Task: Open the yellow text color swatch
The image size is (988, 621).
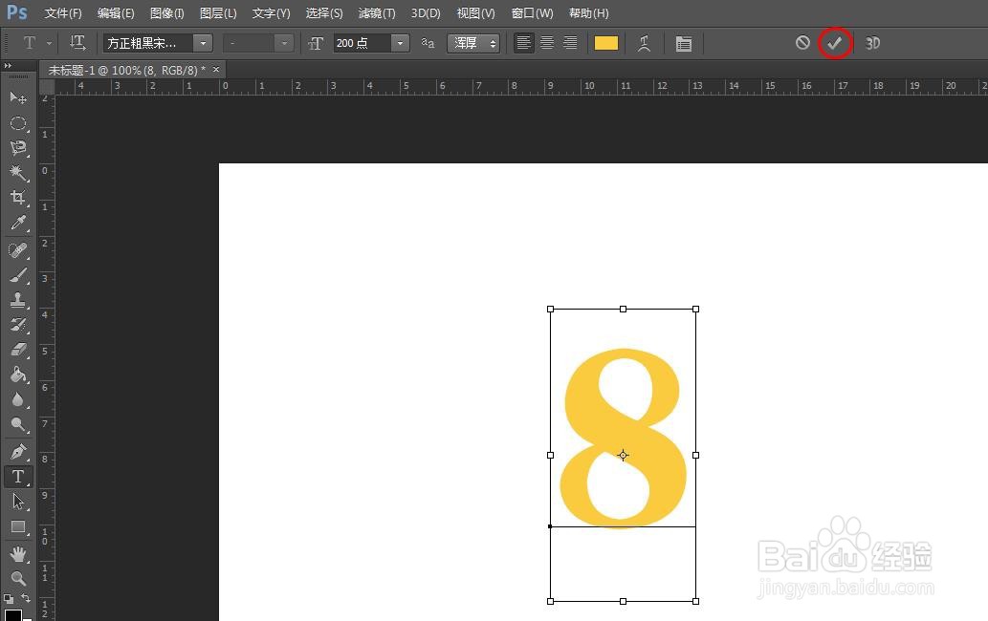Action: pyautogui.click(x=606, y=43)
